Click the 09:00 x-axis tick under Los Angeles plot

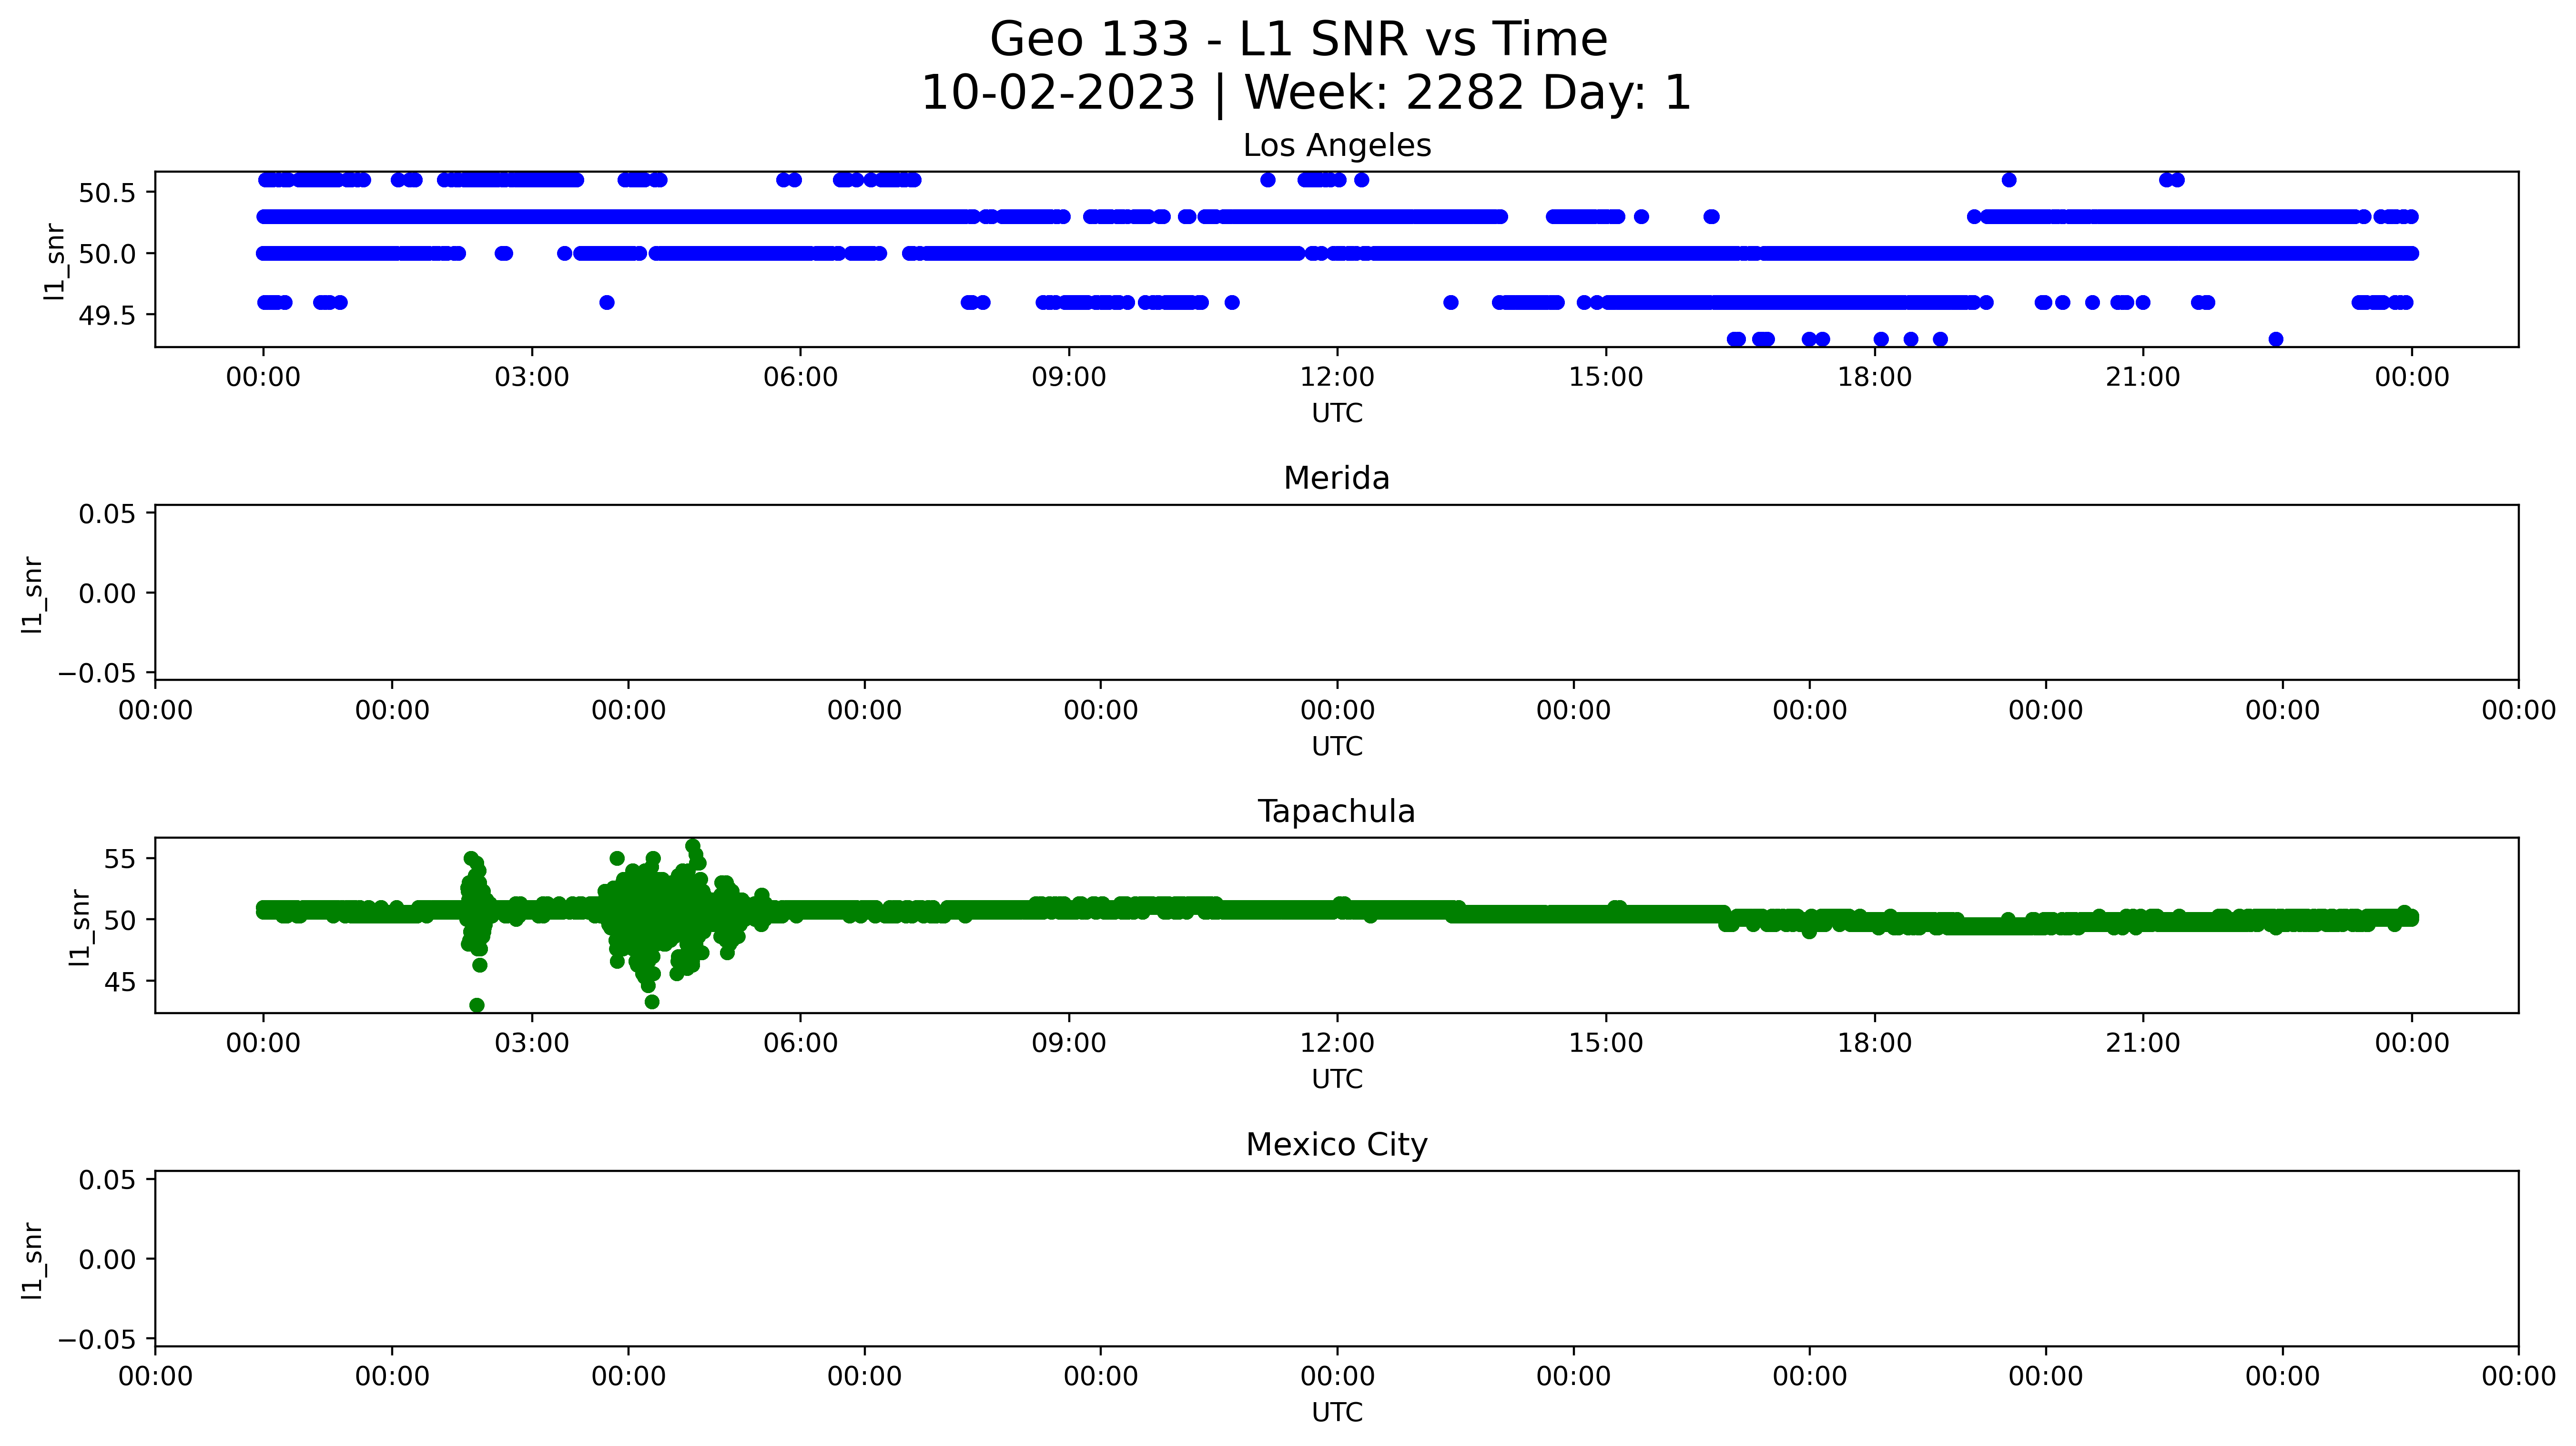pyautogui.click(x=1069, y=377)
